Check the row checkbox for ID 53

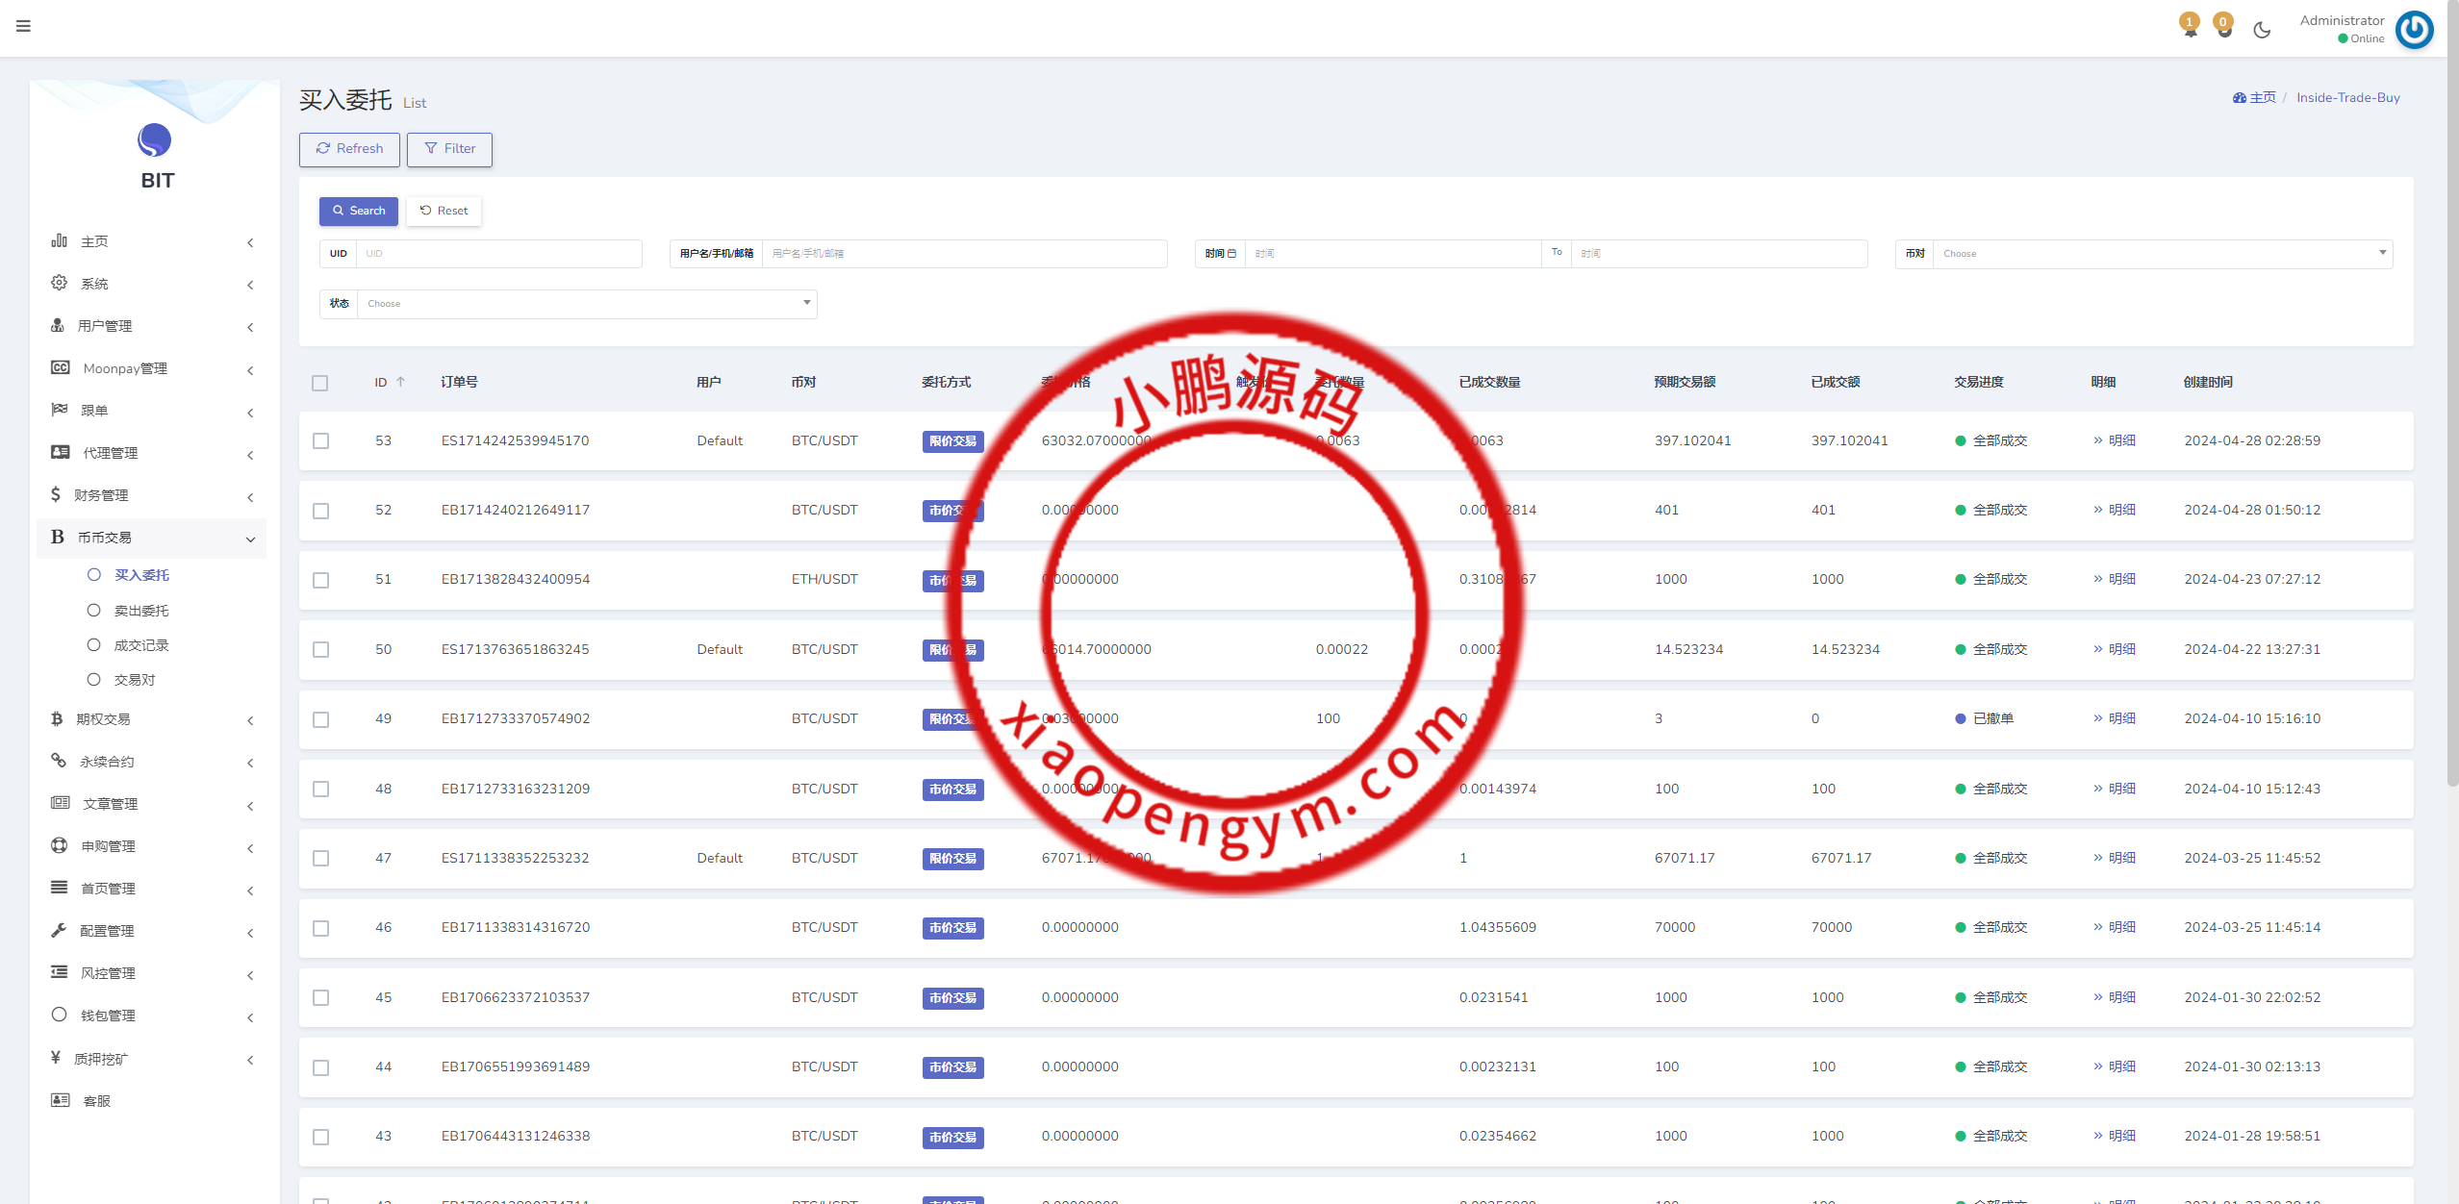coord(320,440)
